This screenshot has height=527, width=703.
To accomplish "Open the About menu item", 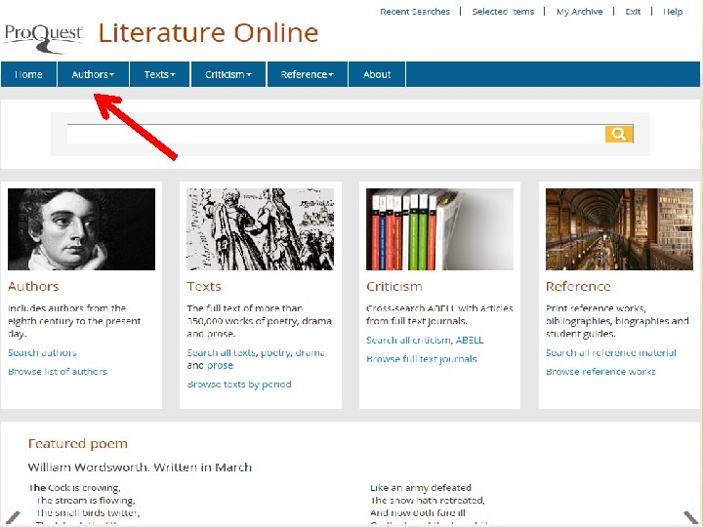I will coord(377,74).
